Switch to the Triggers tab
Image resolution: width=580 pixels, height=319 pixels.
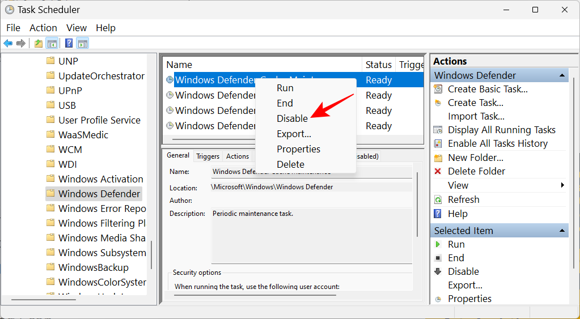[208, 156]
